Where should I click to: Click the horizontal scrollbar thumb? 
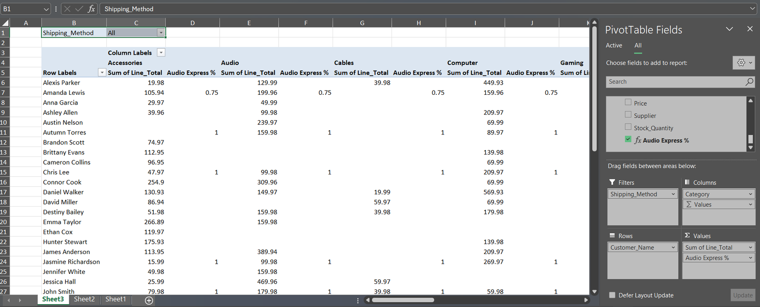click(403, 300)
